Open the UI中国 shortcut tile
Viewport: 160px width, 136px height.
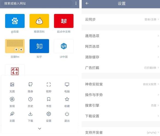[64, 46]
